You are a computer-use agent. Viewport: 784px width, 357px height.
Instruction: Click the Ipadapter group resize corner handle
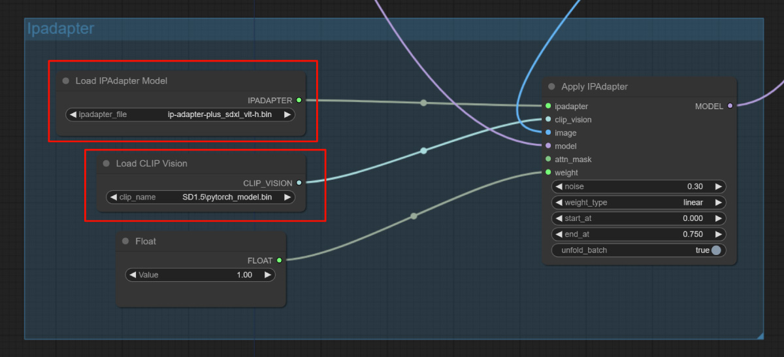click(760, 335)
